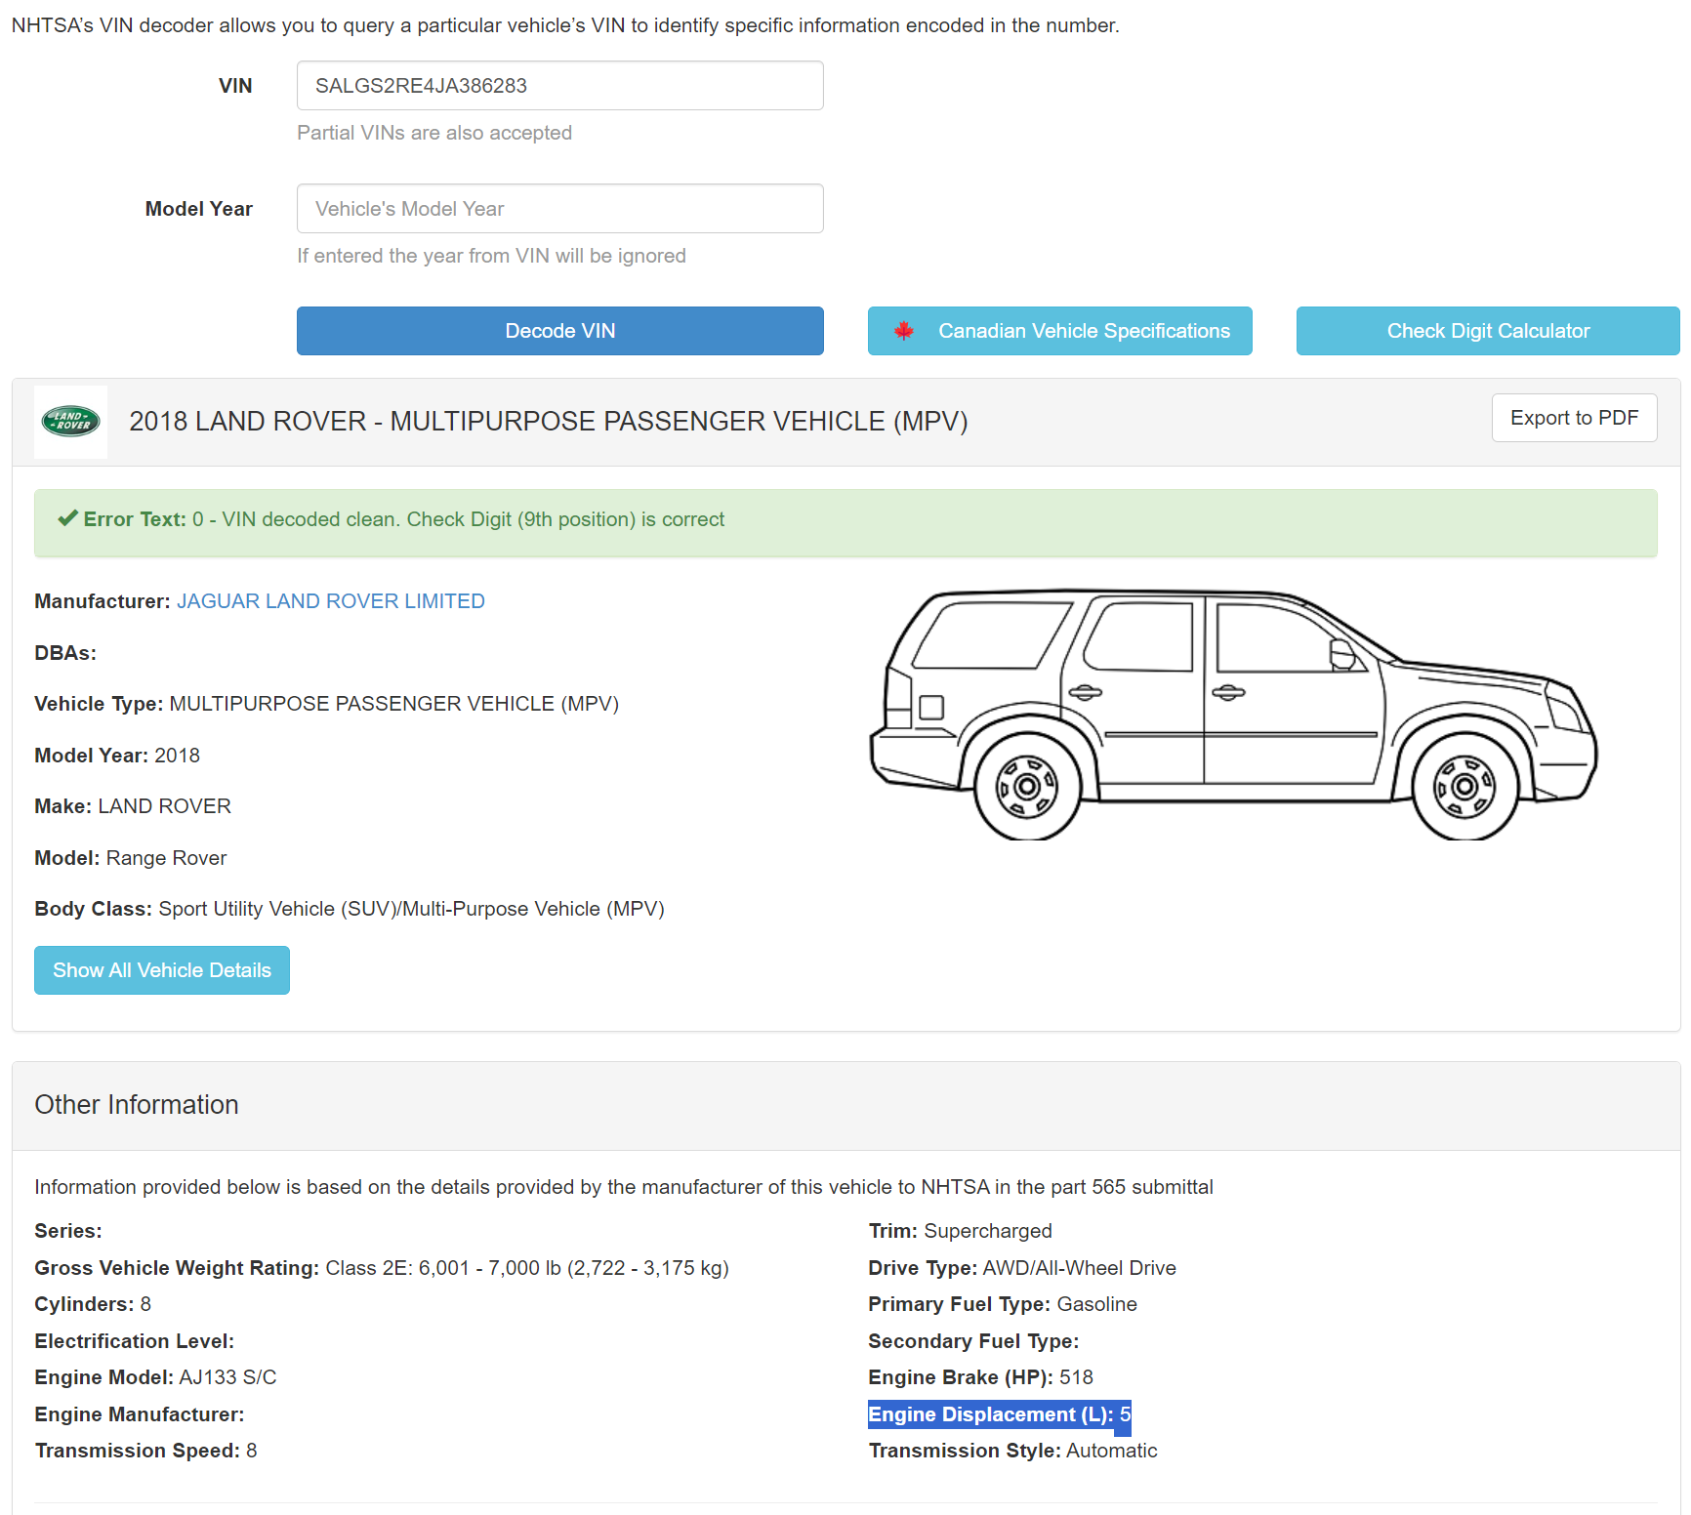Click the 'Engine Model: AJ133 S/C' text
Image resolution: width=1691 pixels, height=1515 pixels.
(155, 1377)
